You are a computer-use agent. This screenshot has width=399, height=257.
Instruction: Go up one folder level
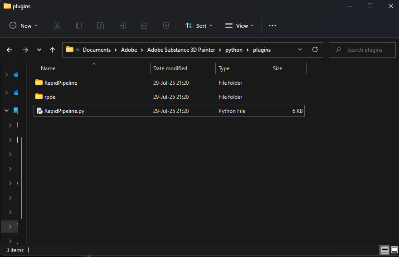coord(53,50)
